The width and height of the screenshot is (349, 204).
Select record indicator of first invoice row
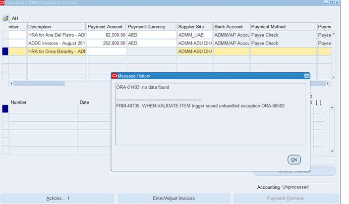(5, 109)
